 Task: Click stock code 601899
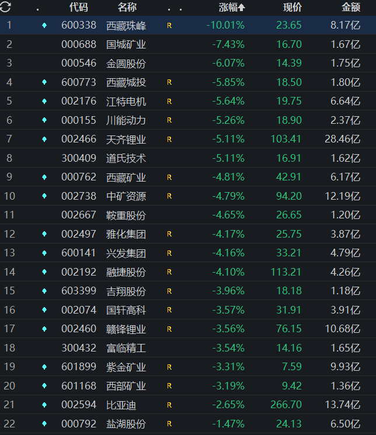coord(79,367)
